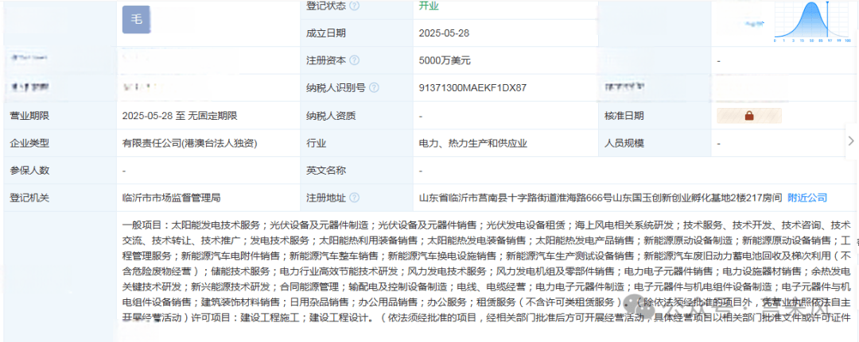Image resolution: width=859 pixels, height=342 pixels.
Task: Open the 附近公司 link
Action: [807, 198]
